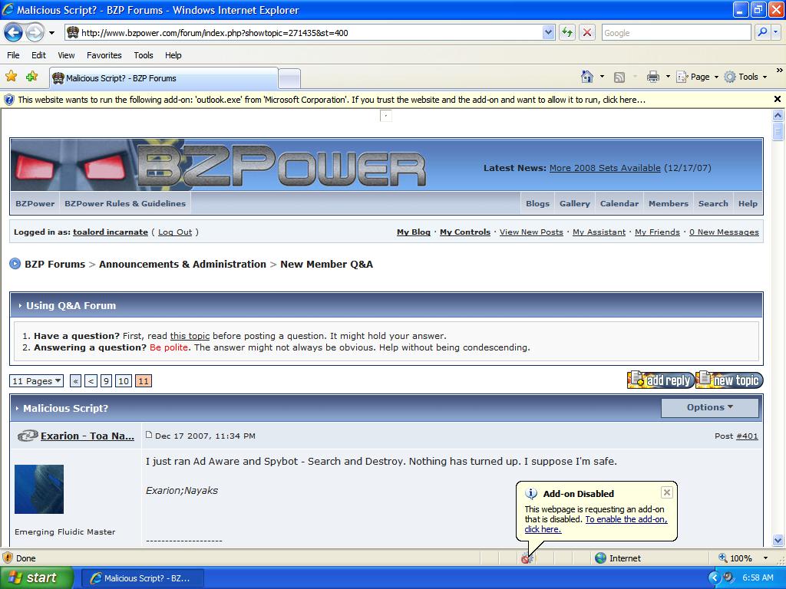Click the RSS feeds toolbar icon
Viewport: 786px width, 589px height.
tap(619, 77)
